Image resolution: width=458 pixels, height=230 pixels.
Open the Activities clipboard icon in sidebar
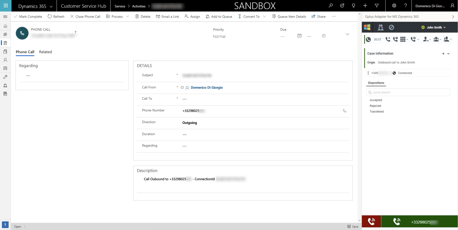(x=5, y=43)
